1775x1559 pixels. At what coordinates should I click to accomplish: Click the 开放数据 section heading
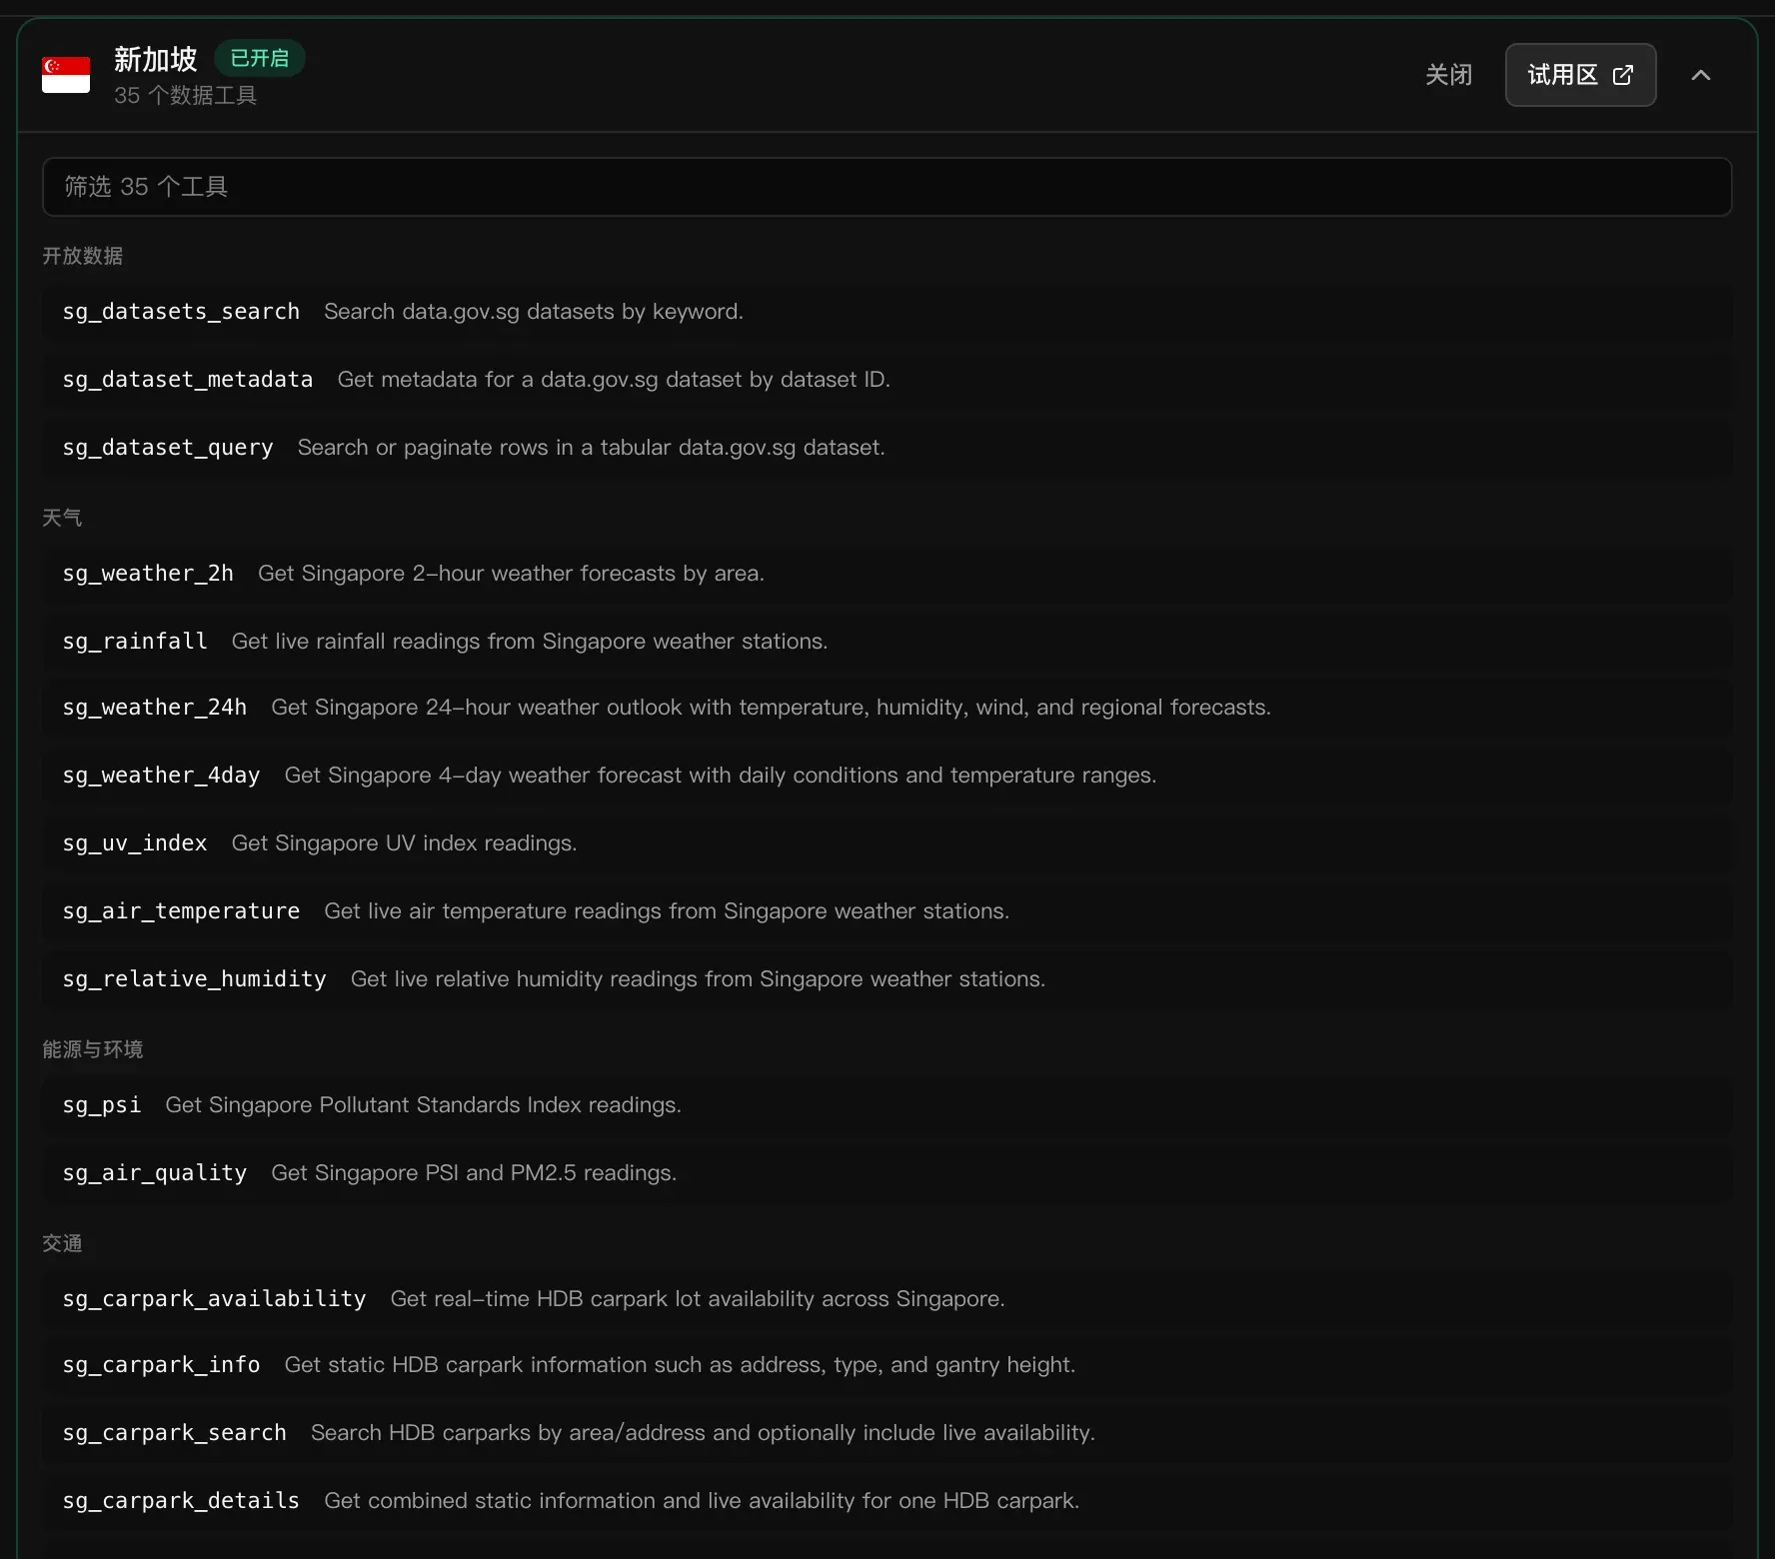point(83,256)
